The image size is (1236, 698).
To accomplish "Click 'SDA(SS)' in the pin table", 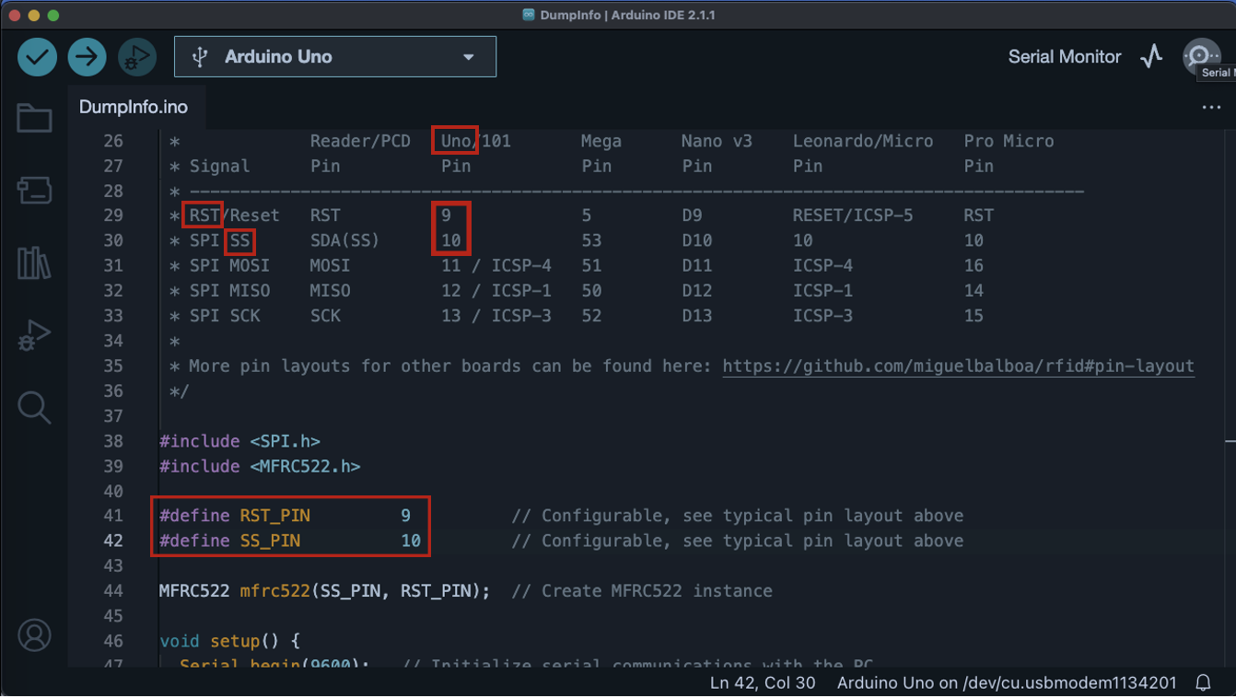I will (344, 240).
